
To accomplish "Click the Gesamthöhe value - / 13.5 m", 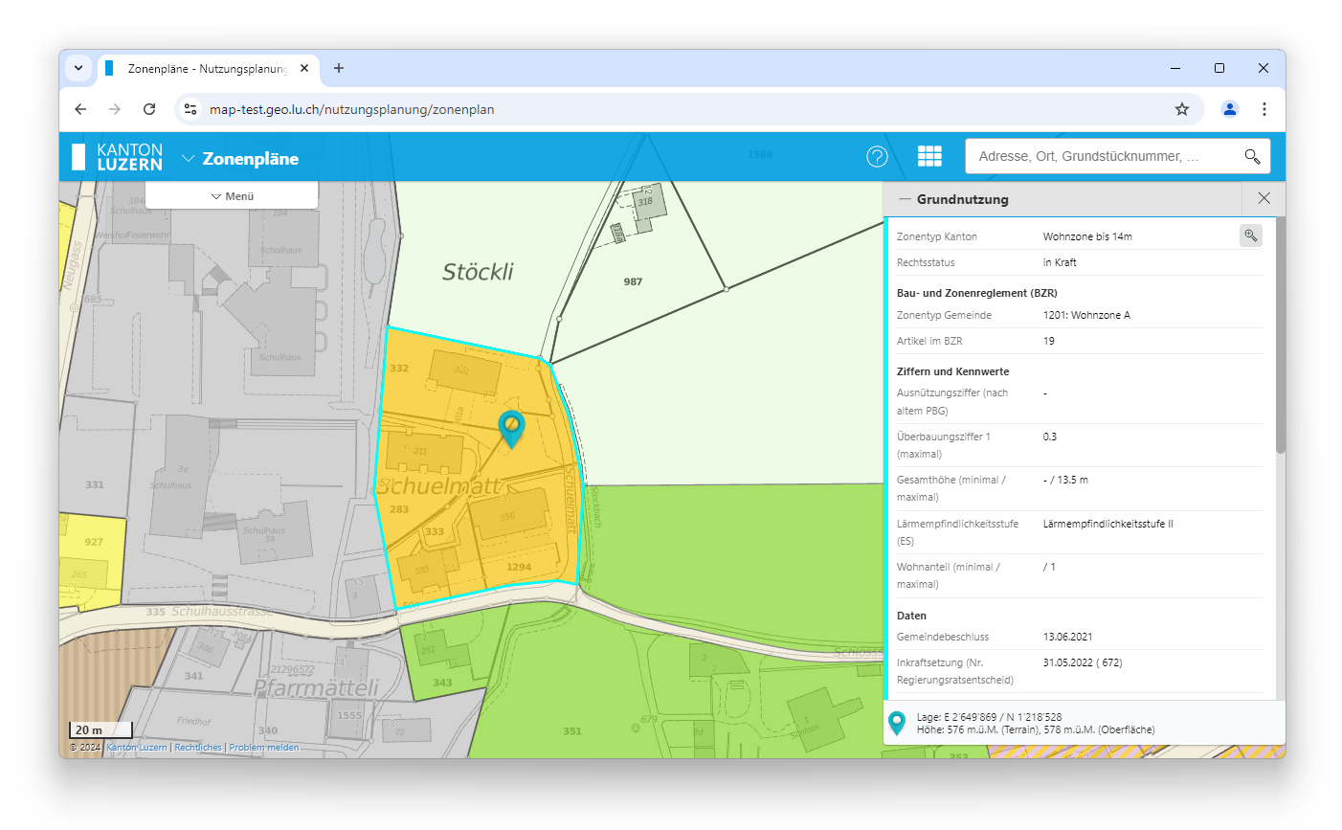I will [x=1065, y=480].
